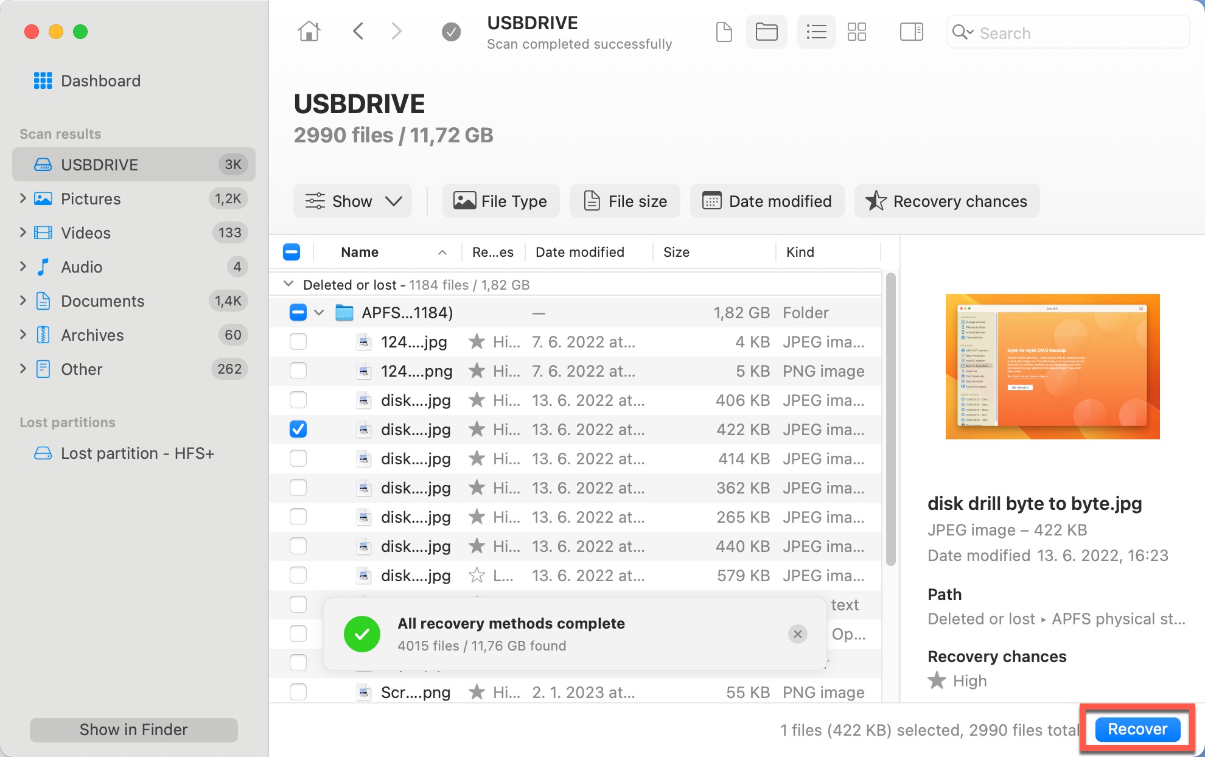Switch to the folder view icon
Image resolution: width=1205 pixels, height=757 pixels.
click(x=766, y=32)
